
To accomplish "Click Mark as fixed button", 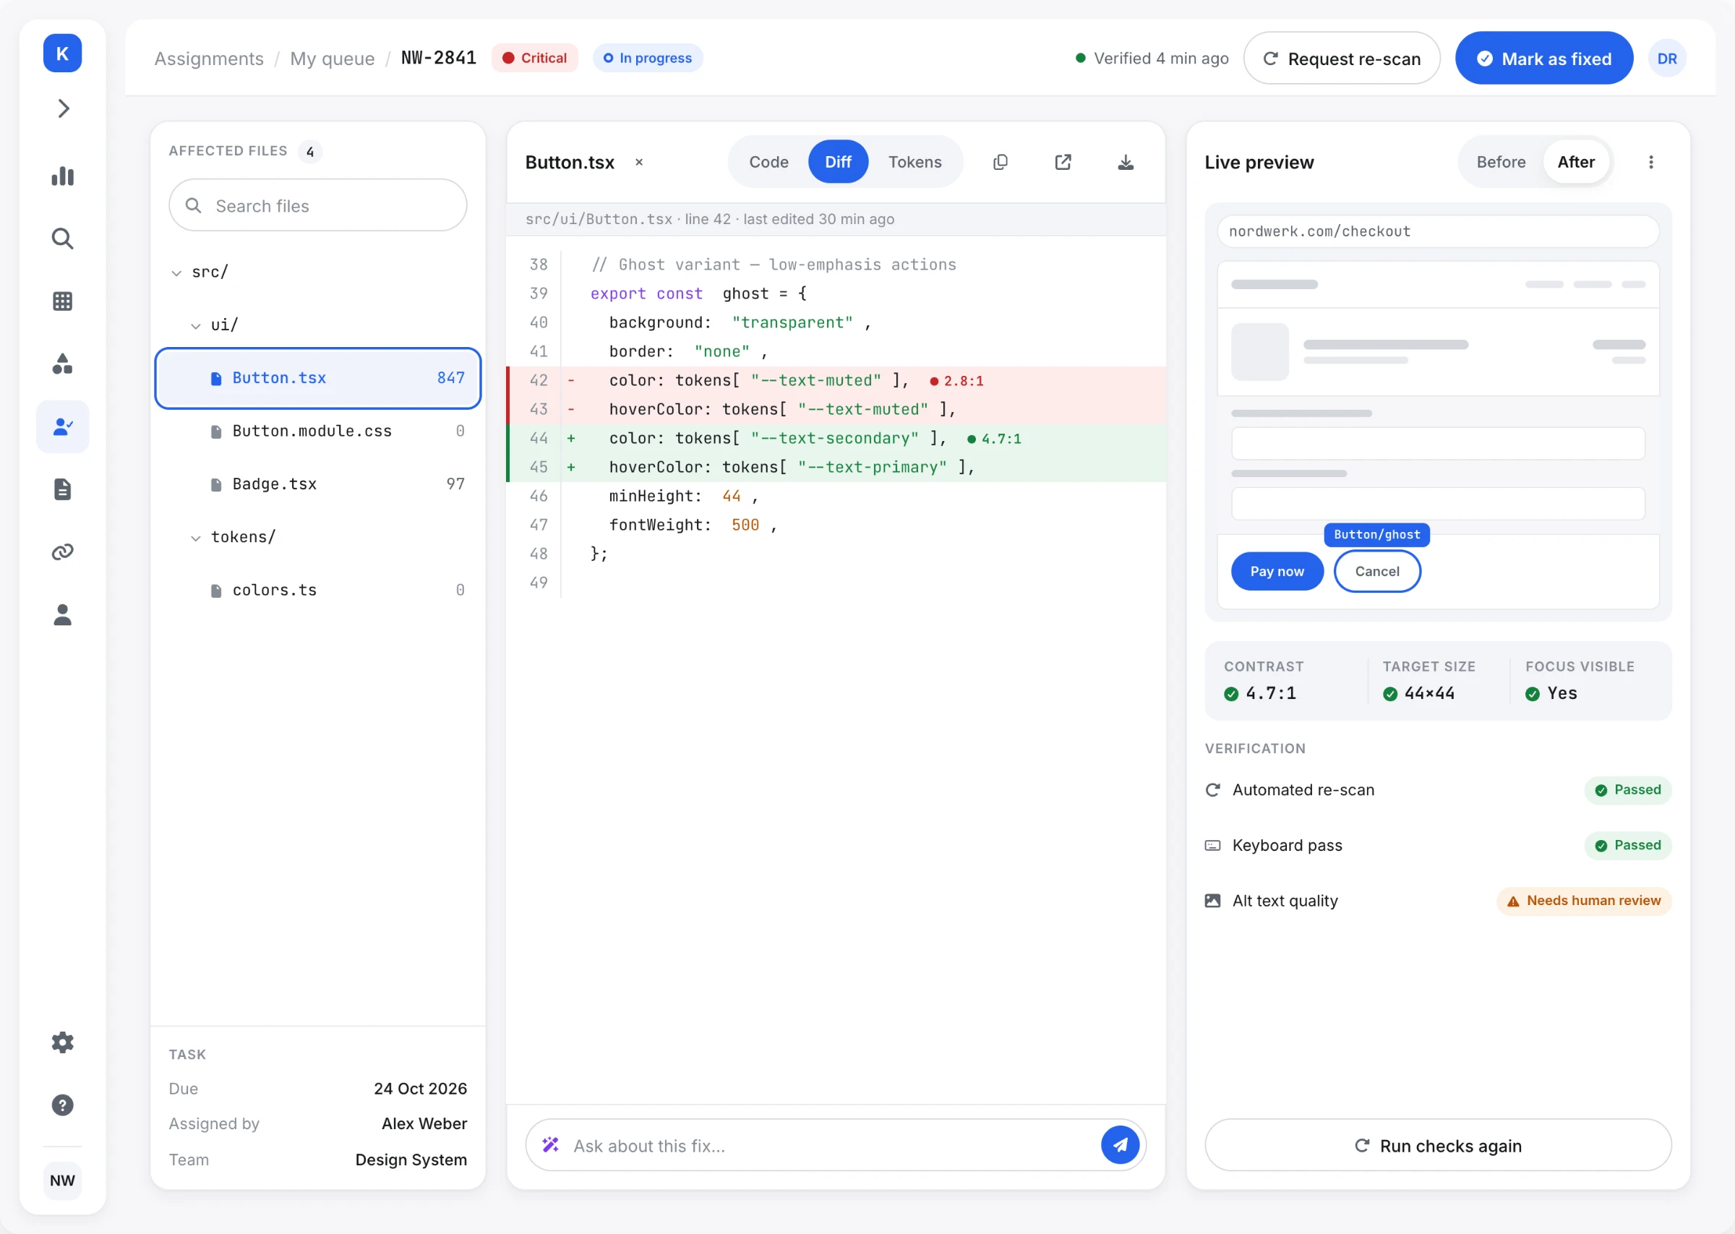I will pos(1544,59).
